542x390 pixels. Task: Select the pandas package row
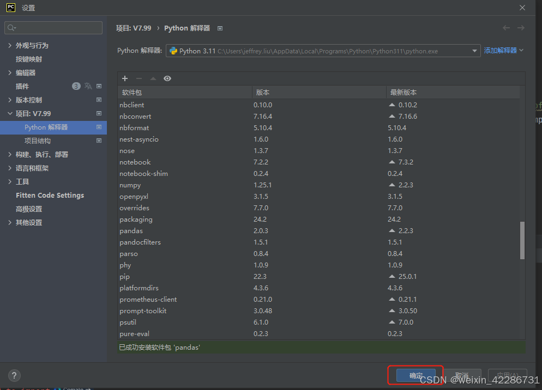coord(318,231)
